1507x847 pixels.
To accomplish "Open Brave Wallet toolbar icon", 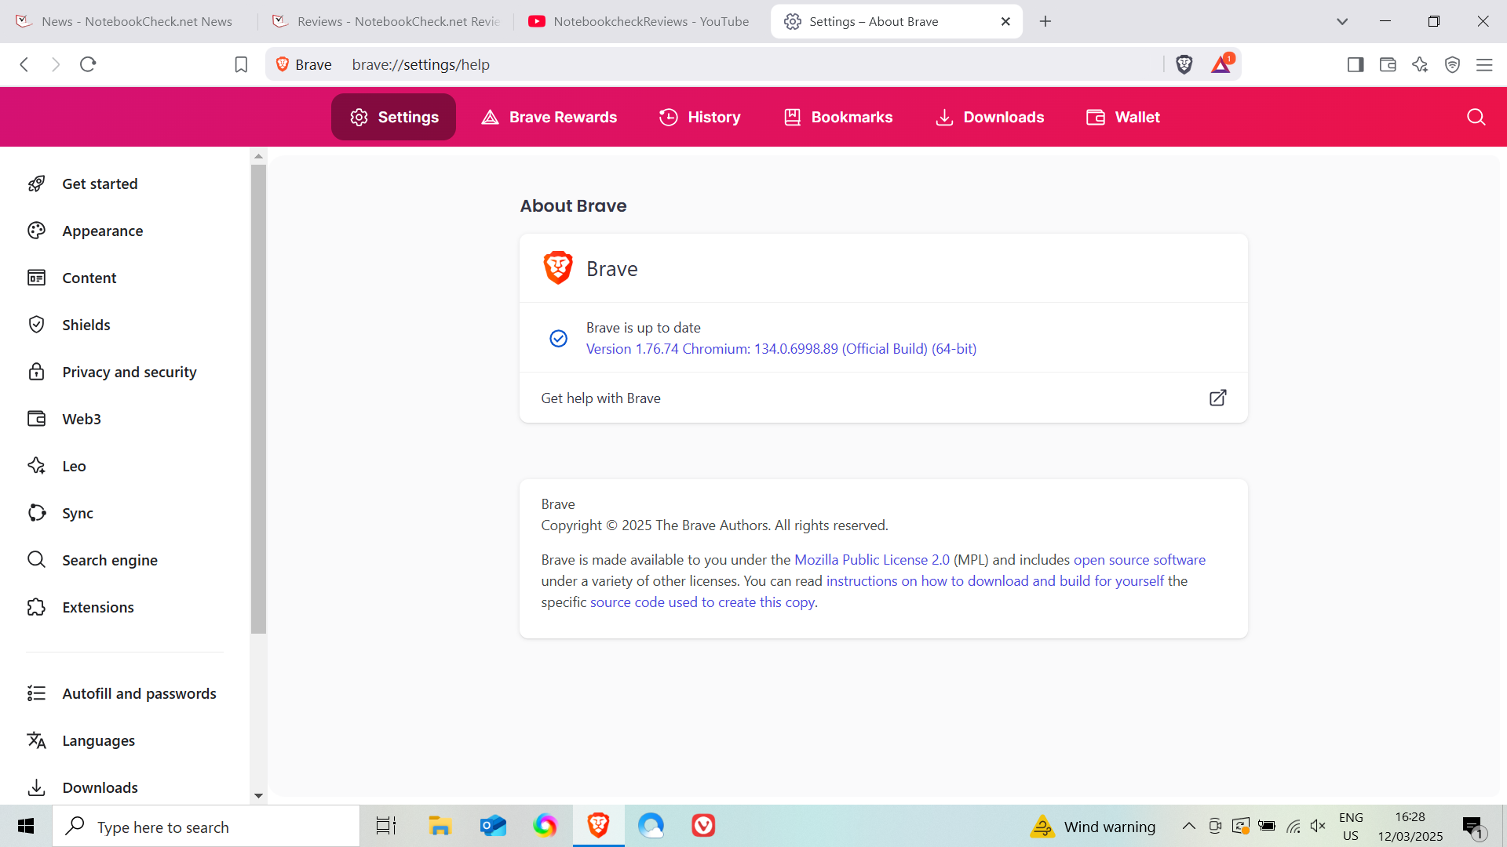I will [x=1388, y=64].
